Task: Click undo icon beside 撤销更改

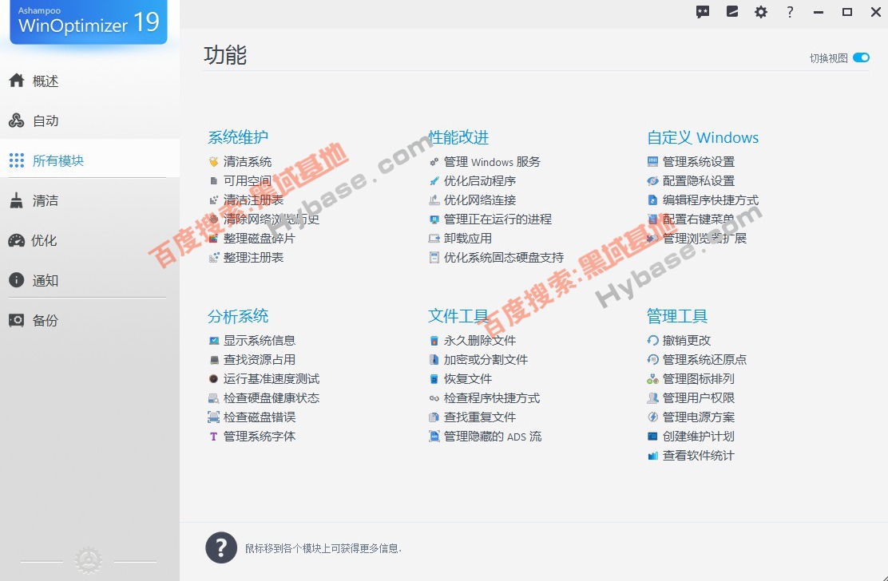Action: pos(652,341)
